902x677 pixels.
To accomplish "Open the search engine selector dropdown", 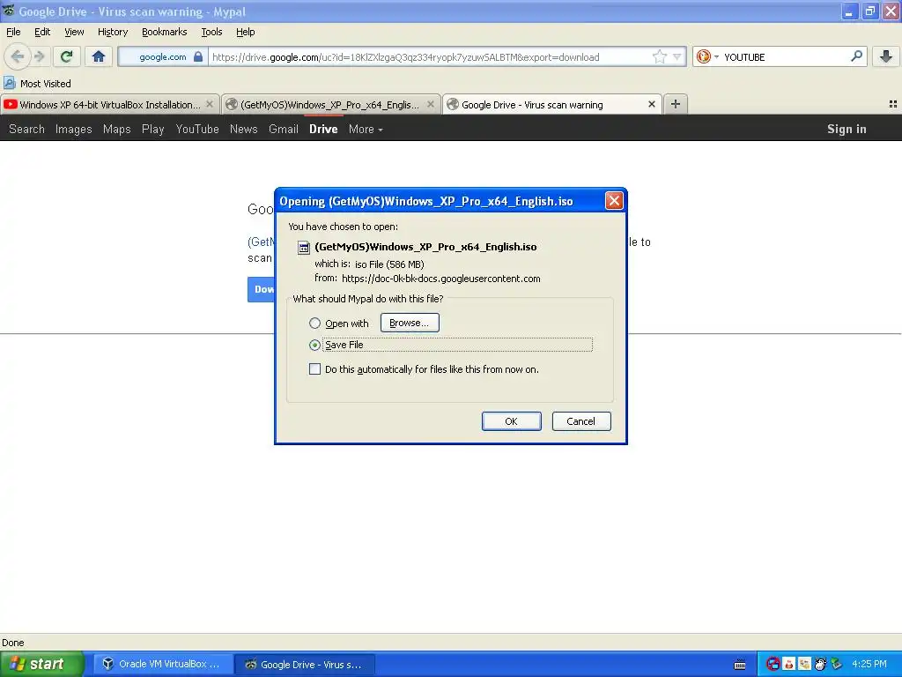I will tap(707, 56).
